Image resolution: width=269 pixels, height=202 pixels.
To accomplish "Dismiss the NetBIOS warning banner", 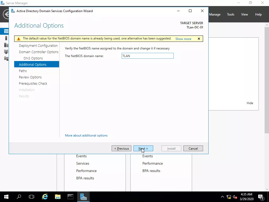I will (199, 39).
